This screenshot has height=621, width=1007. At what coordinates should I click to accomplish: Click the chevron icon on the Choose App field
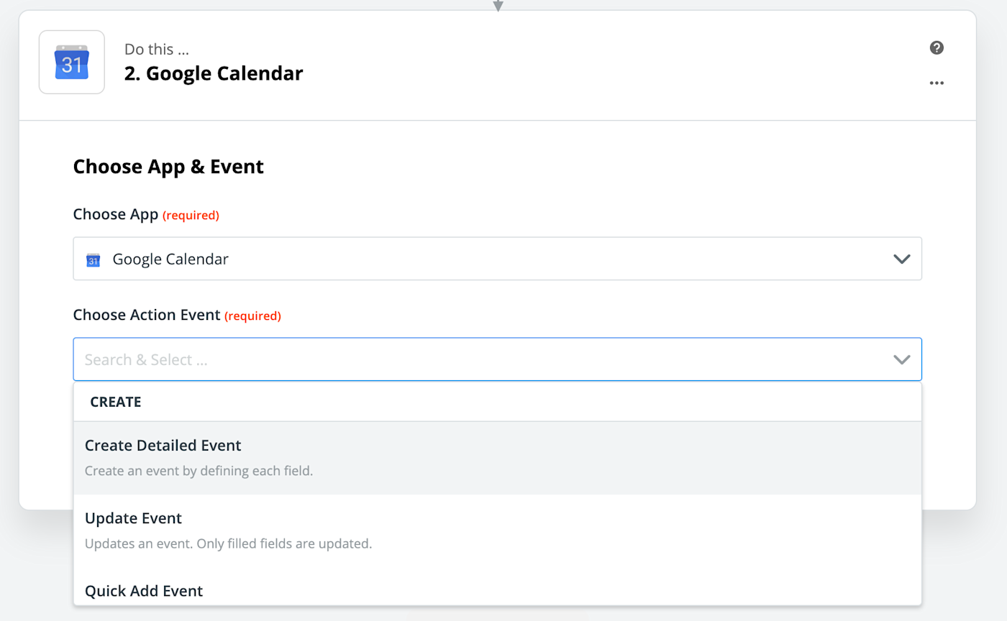(901, 259)
